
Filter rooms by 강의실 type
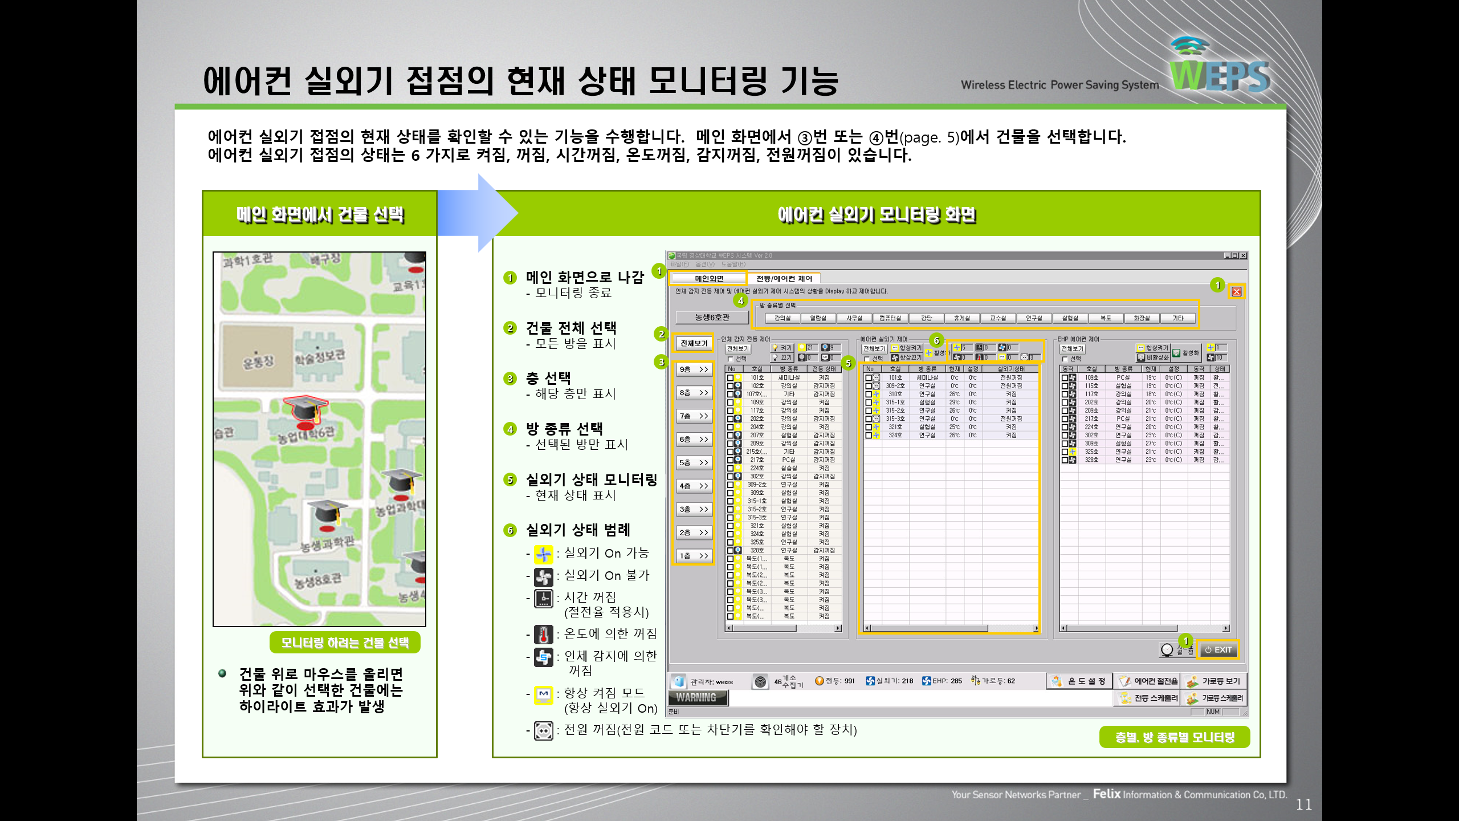click(x=783, y=318)
